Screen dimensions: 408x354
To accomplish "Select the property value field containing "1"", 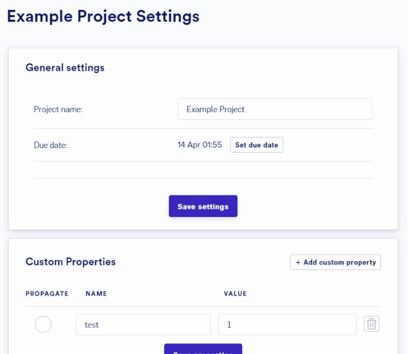I will [287, 324].
